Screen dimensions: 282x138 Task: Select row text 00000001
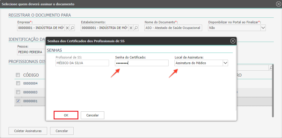click(x=30, y=101)
